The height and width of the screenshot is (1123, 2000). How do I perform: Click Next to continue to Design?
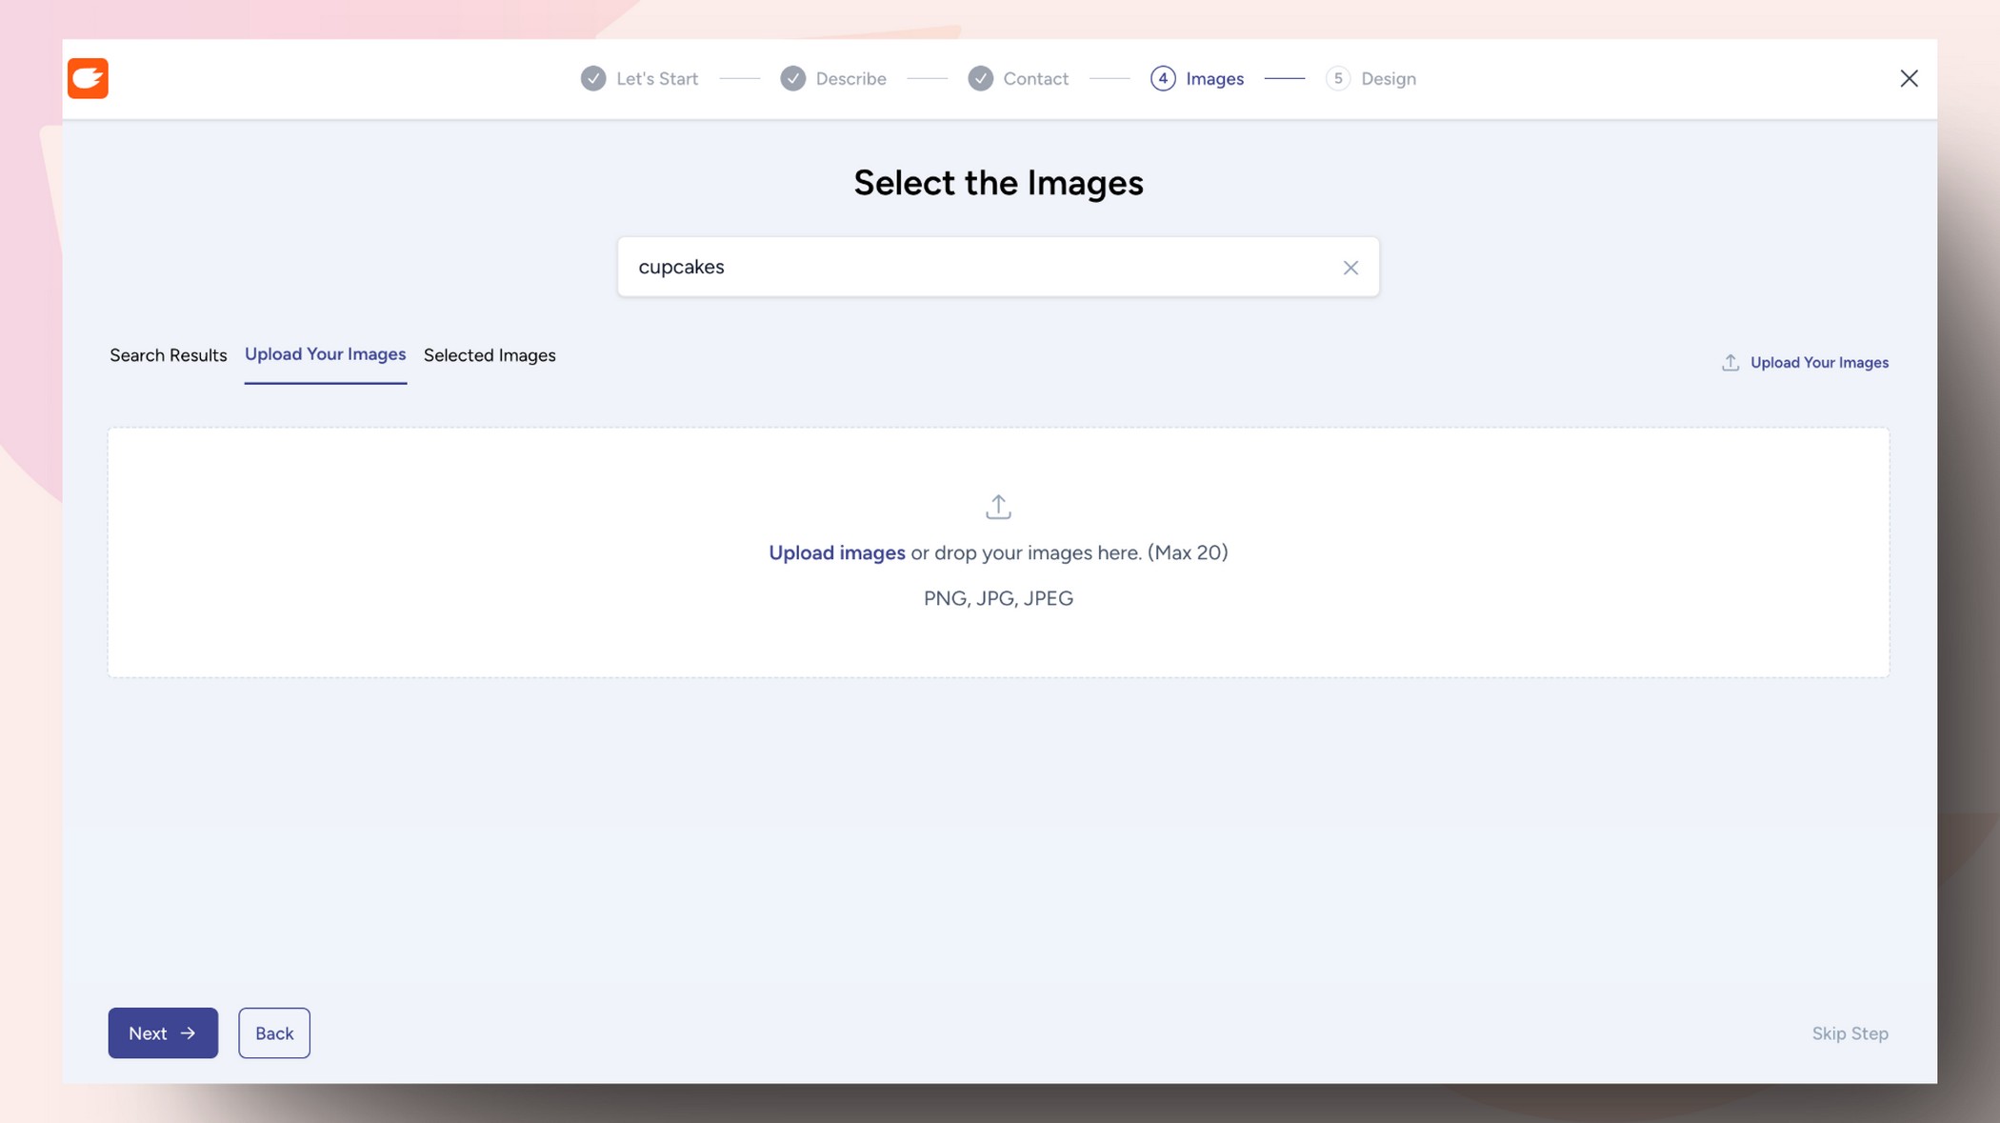pos(162,1033)
